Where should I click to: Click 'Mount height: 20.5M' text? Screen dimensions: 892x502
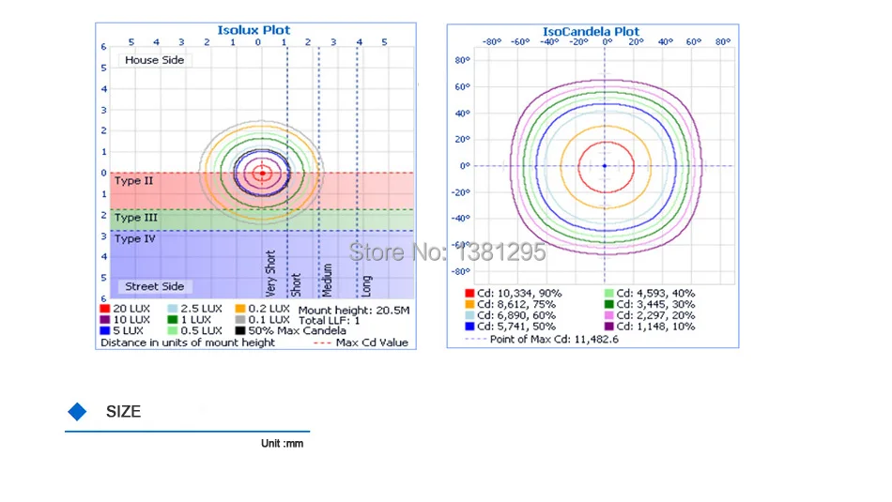click(x=354, y=311)
